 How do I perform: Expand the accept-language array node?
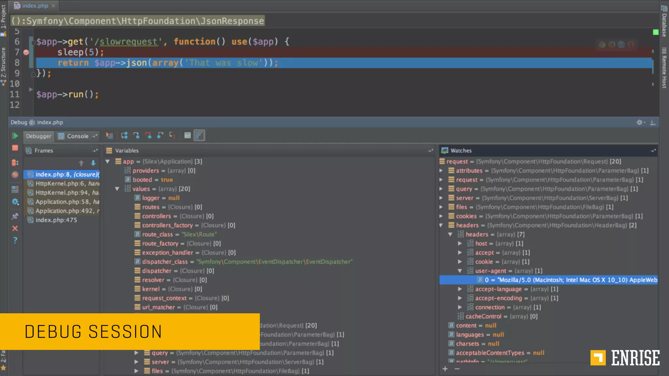(x=460, y=289)
